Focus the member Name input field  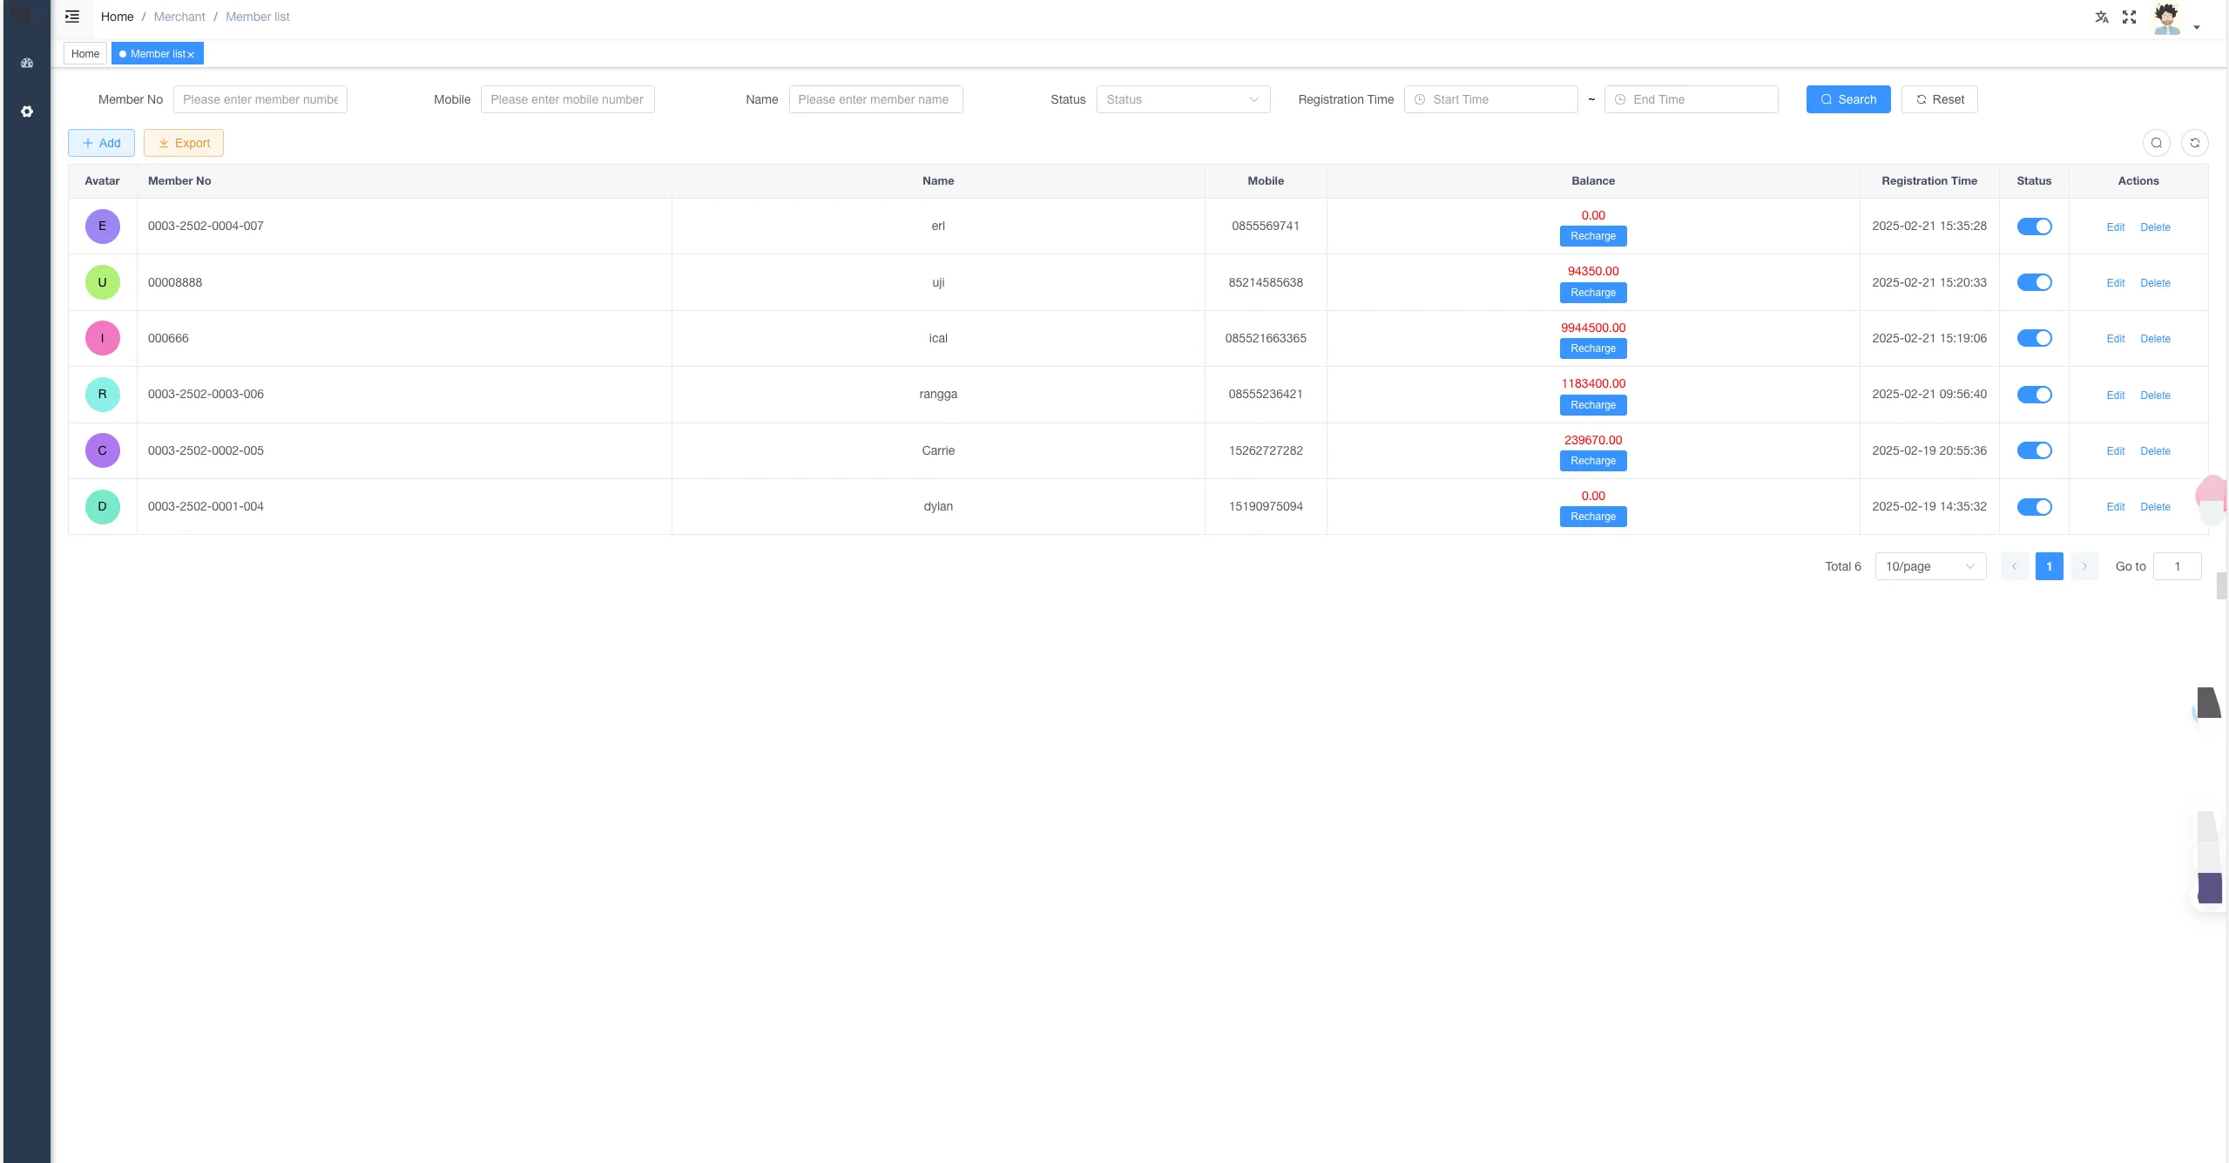click(875, 99)
